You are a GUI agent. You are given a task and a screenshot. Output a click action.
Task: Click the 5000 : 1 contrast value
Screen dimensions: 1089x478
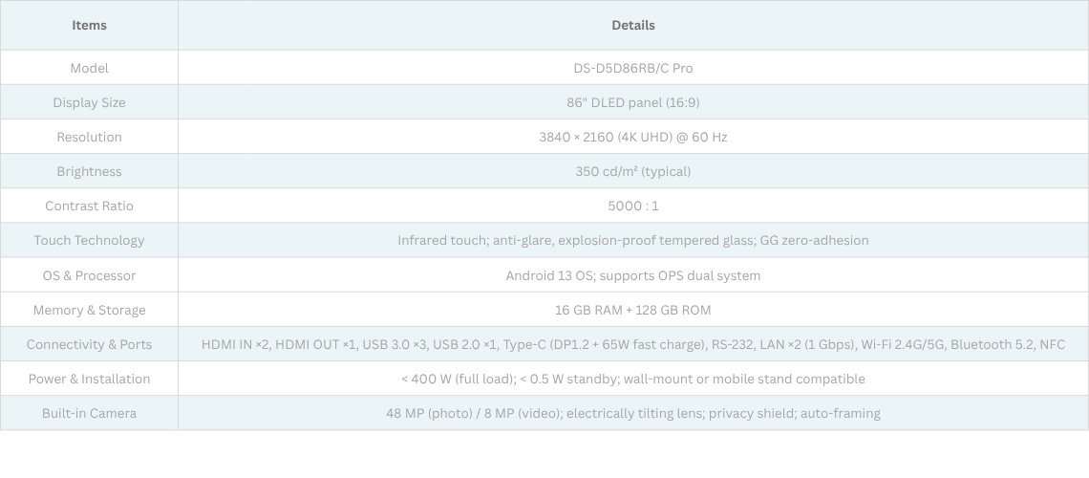click(x=632, y=206)
